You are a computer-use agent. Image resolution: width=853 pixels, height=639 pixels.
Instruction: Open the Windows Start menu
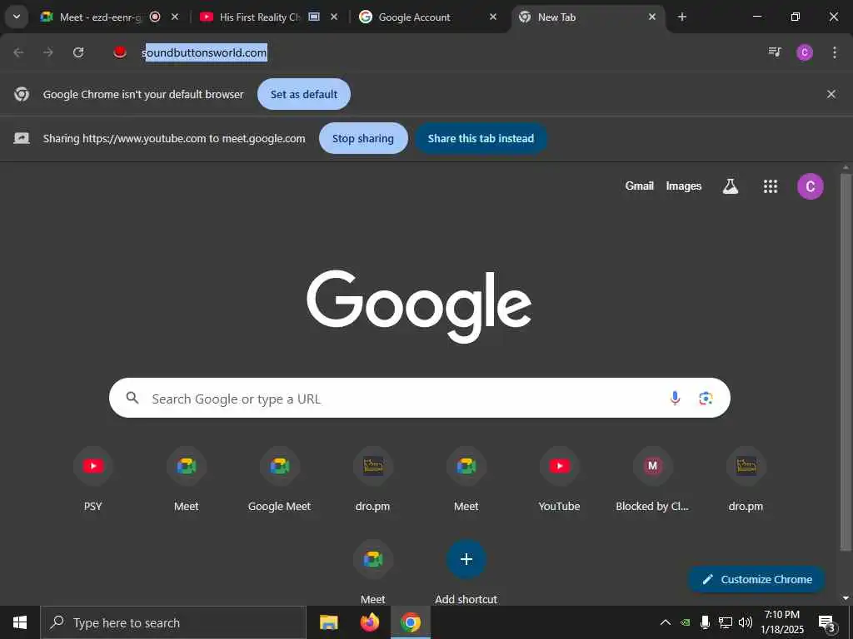pos(20,622)
